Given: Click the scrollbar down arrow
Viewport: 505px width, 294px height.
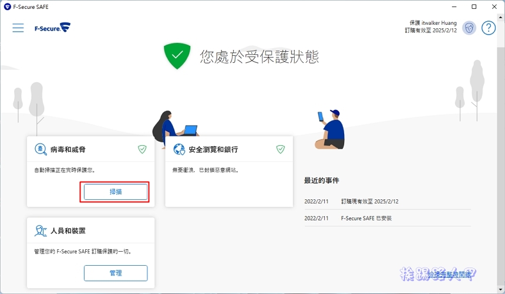Looking at the screenshot, I should 501,289.
